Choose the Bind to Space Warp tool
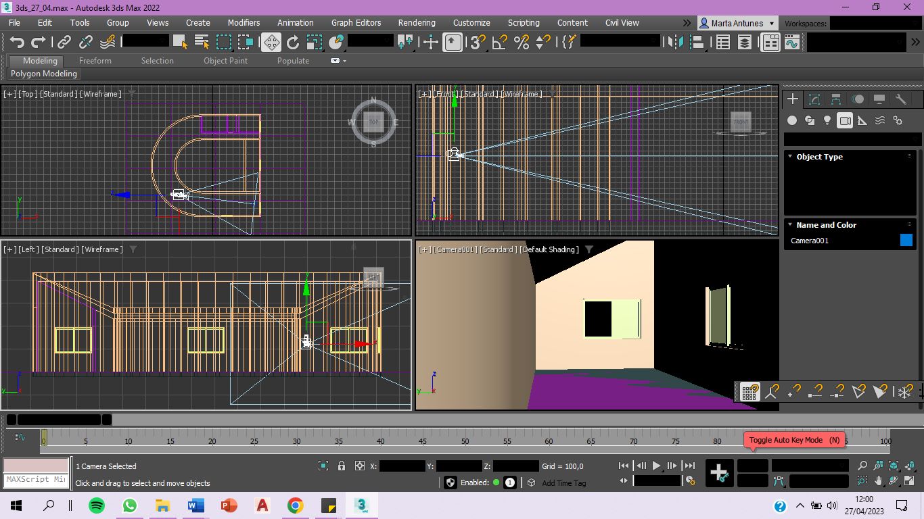924x519 pixels. [x=108, y=43]
